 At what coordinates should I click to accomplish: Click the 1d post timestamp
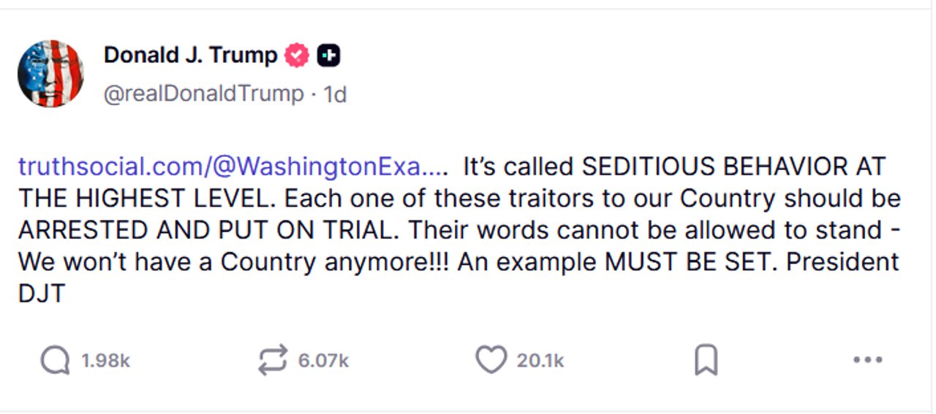[335, 93]
